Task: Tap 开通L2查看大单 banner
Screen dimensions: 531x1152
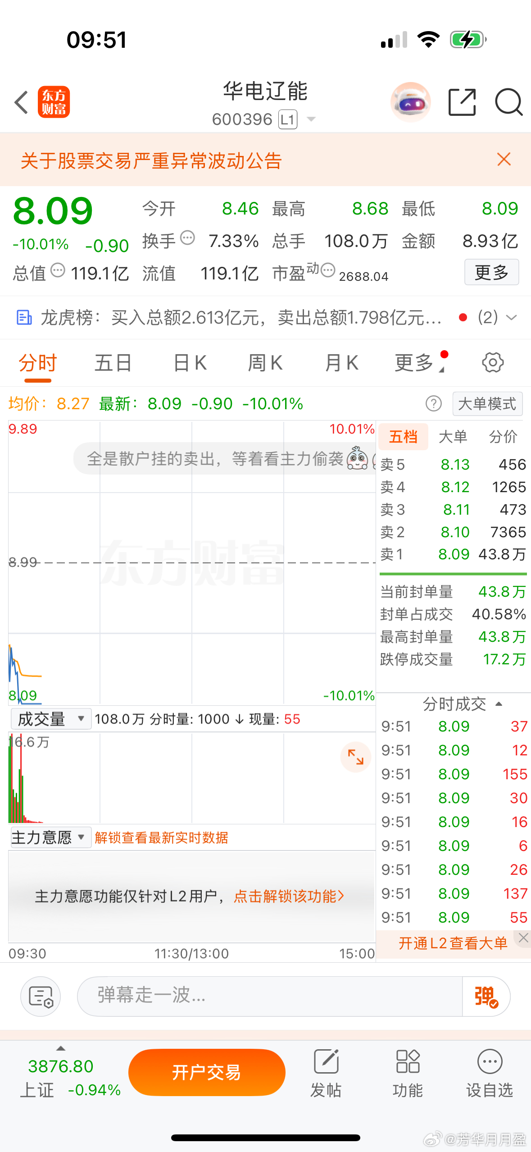Action: (453, 943)
